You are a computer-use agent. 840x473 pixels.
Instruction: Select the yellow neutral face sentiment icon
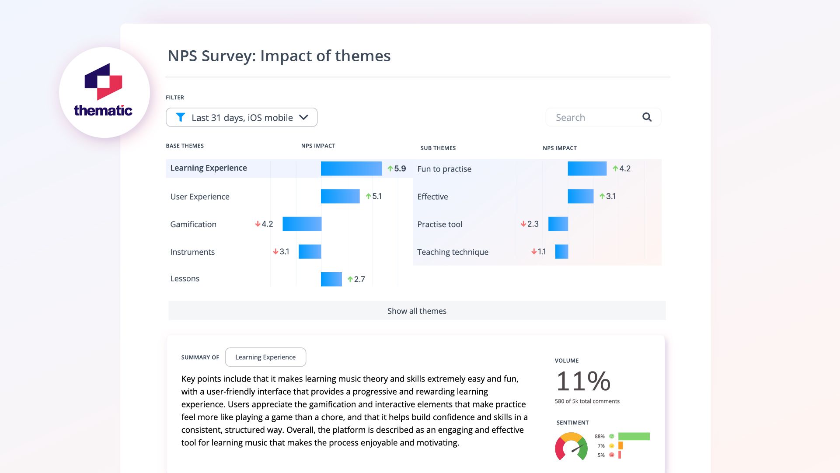click(612, 446)
